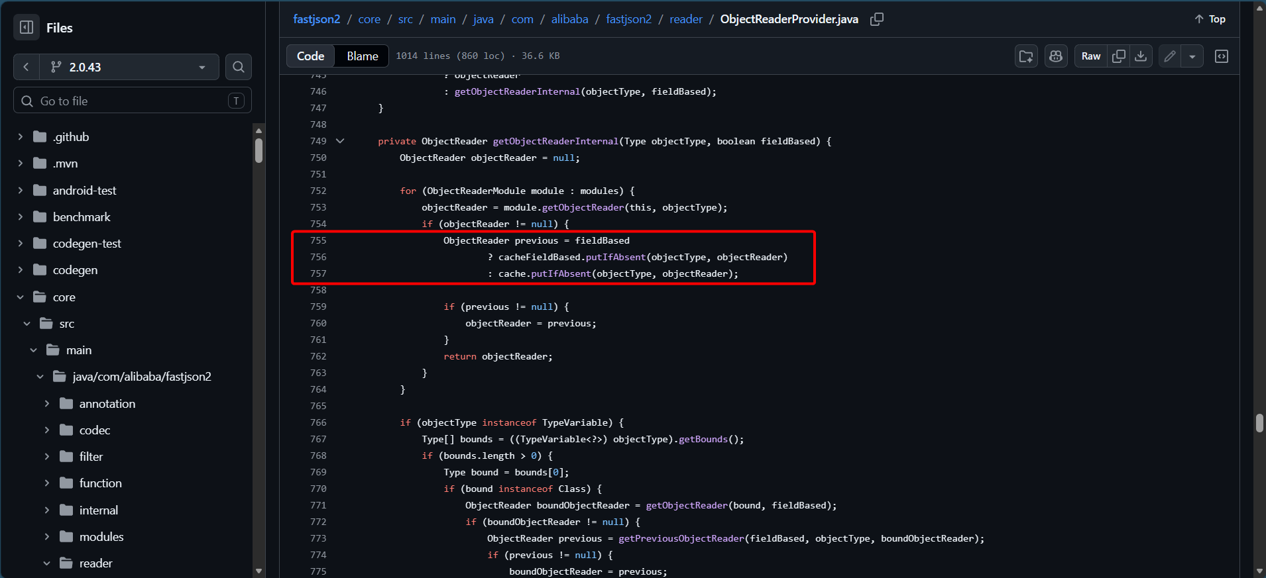Click the file tree scroll down arrow

[x=259, y=571]
